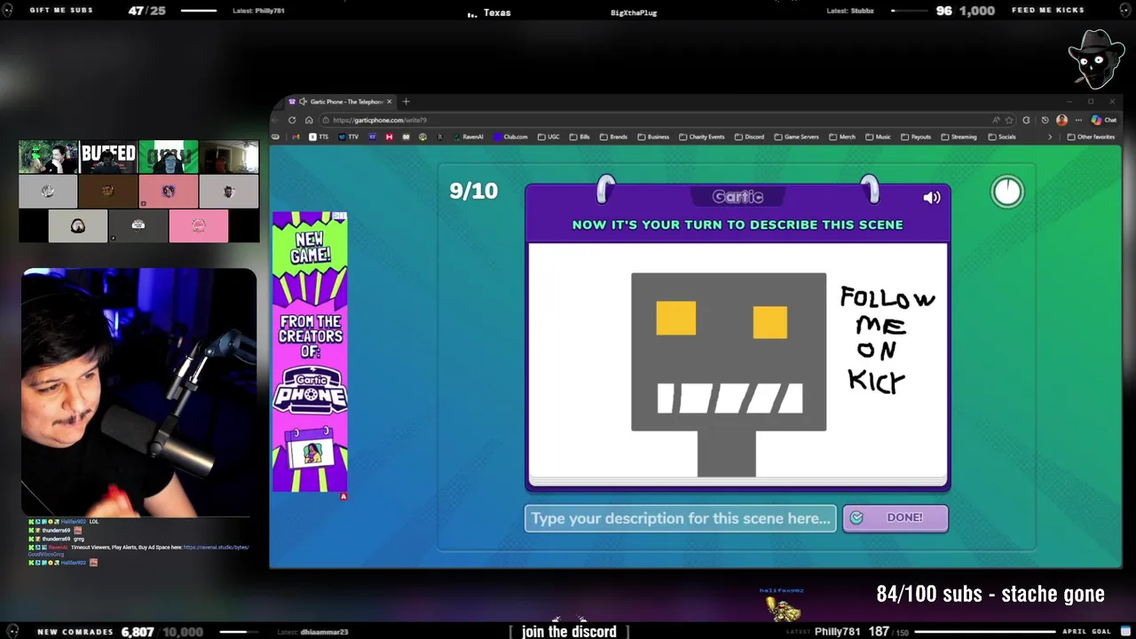Expand the Music bookmarks folder
This screenshot has height=639, width=1136.
878,137
